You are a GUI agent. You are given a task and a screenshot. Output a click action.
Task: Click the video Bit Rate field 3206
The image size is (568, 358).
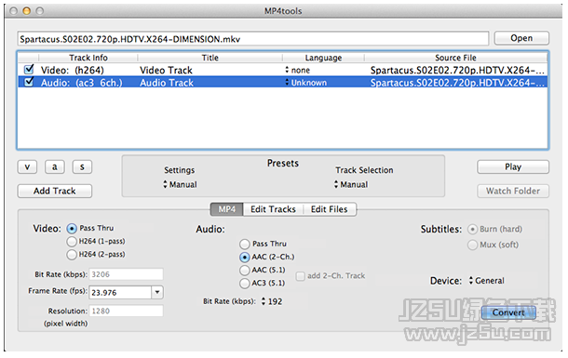[x=126, y=274]
